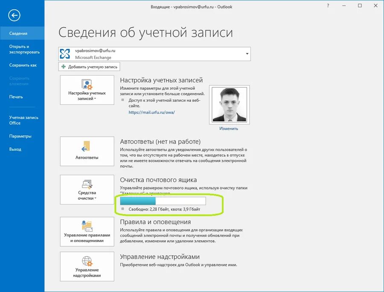The width and height of the screenshot is (384, 292).
Task: Expand the account selector dropdown arrow
Action: [x=247, y=54]
